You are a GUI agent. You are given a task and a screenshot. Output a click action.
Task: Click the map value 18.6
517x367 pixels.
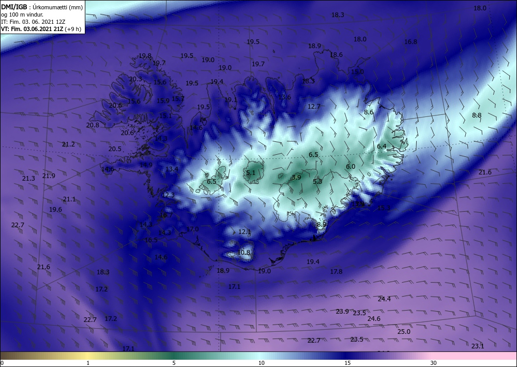336,55
